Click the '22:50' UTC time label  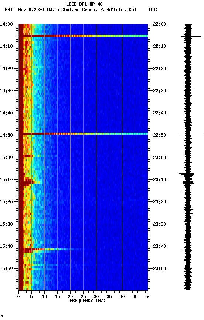tap(160, 135)
